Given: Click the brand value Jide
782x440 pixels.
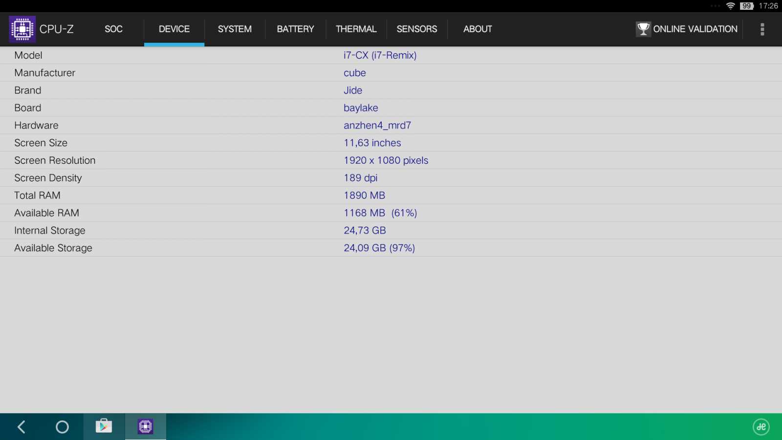Looking at the screenshot, I should [353, 90].
